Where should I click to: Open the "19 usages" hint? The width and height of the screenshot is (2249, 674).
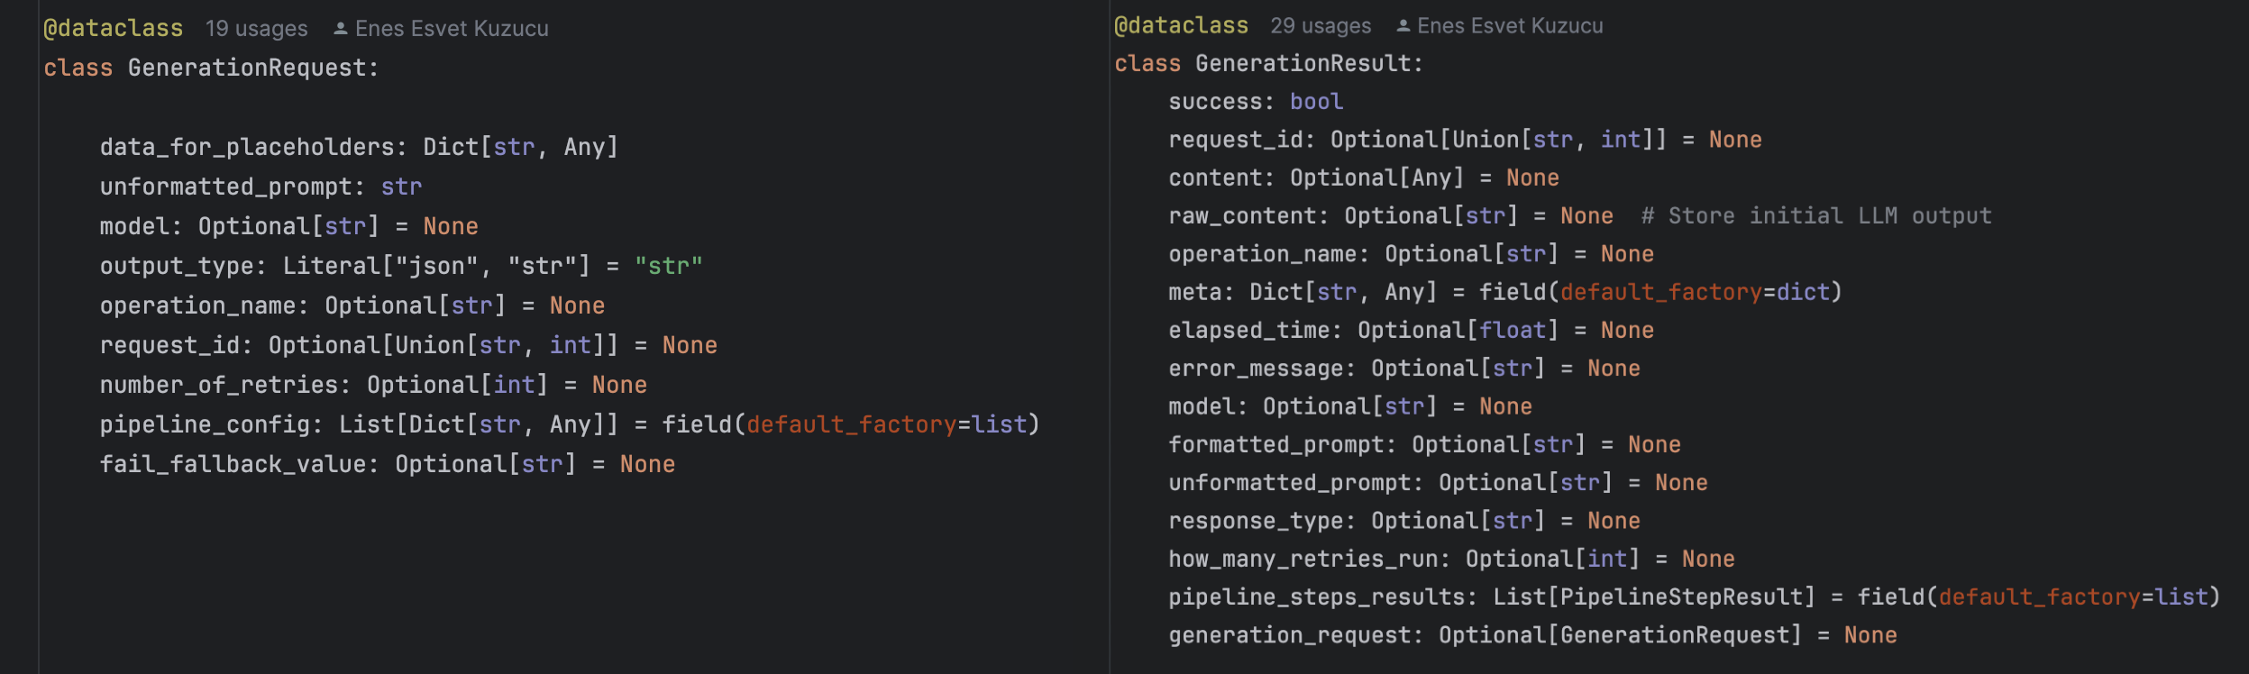(256, 29)
